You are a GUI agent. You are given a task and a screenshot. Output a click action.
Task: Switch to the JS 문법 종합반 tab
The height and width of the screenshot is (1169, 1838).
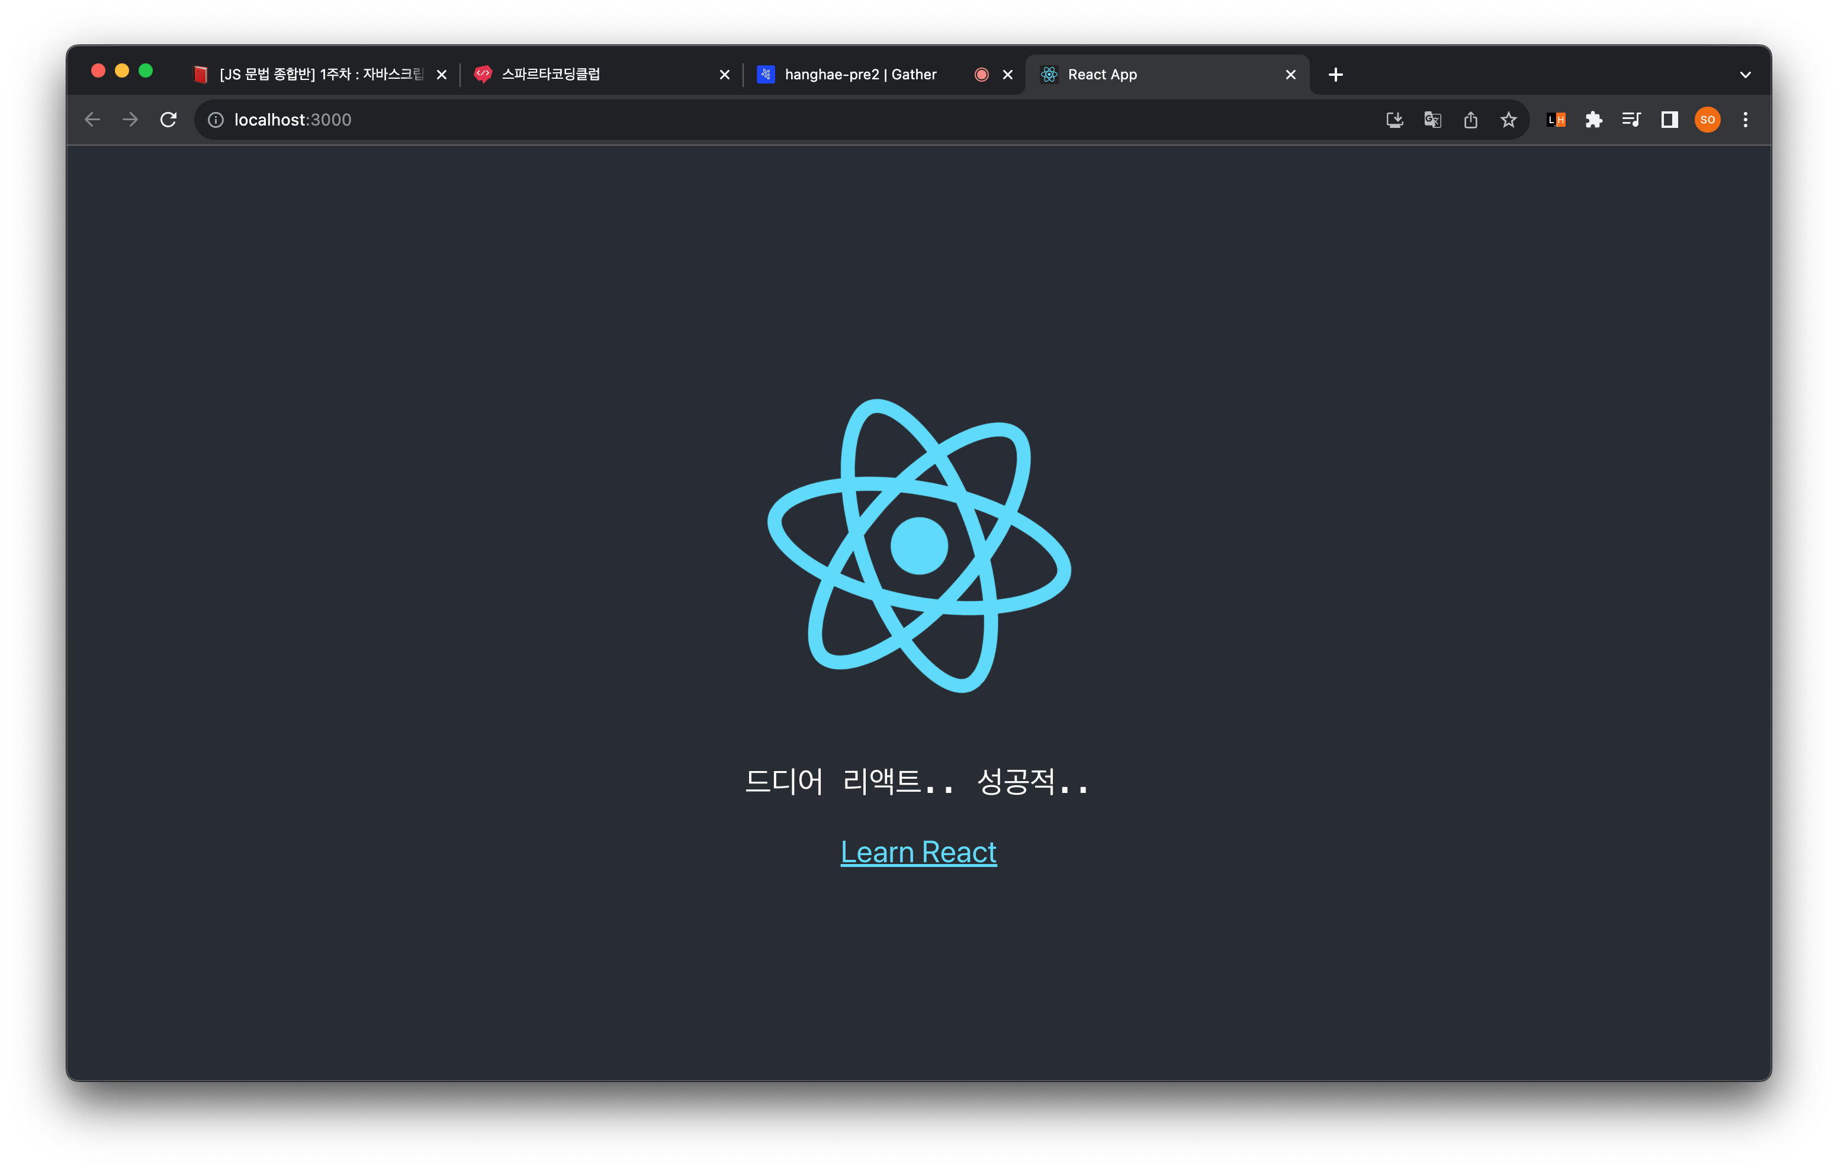[x=320, y=74]
